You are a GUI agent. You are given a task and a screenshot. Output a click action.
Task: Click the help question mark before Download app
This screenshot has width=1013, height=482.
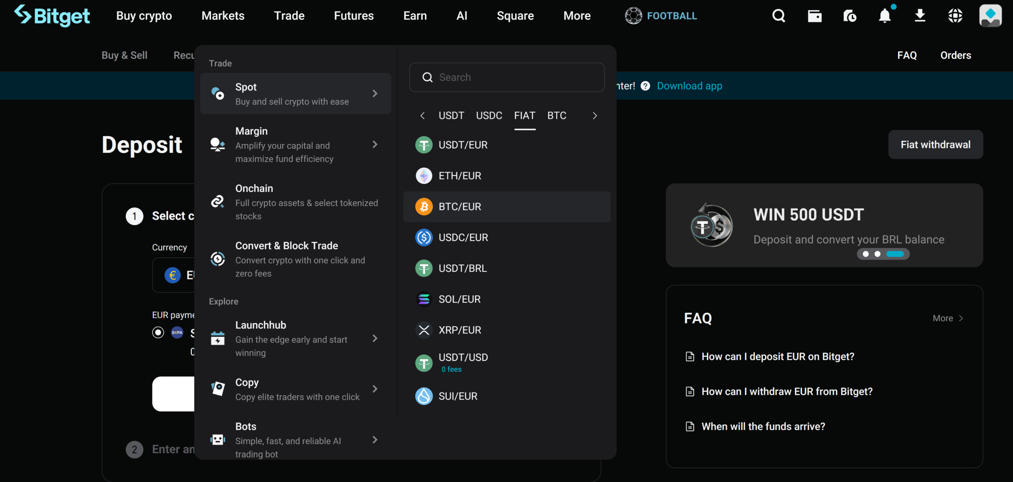click(645, 86)
